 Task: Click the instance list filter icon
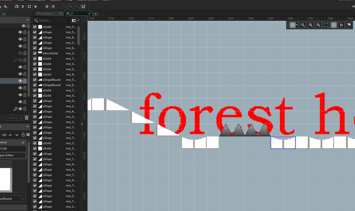click(x=74, y=20)
